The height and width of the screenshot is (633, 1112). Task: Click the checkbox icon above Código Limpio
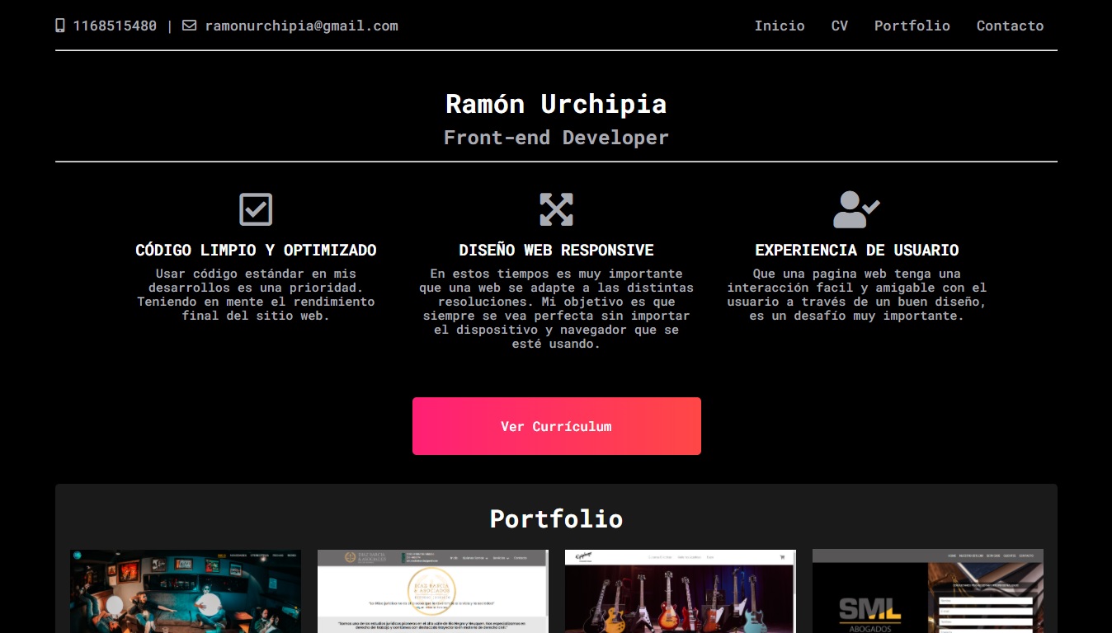pyautogui.click(x=256, y=209)
